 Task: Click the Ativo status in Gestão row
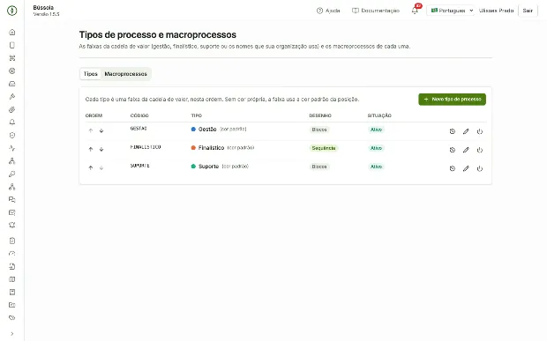point(376,130)
